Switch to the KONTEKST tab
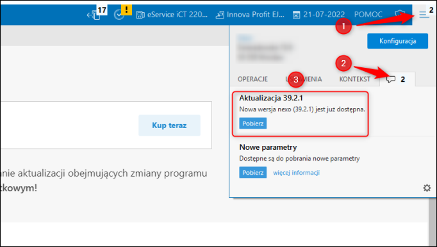This screenshot has height=247, width=437. coord(354,79)
